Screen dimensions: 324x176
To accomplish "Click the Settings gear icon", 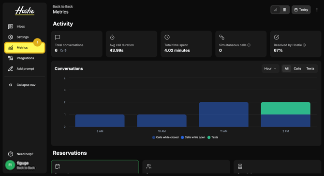I will pos(11,37).
